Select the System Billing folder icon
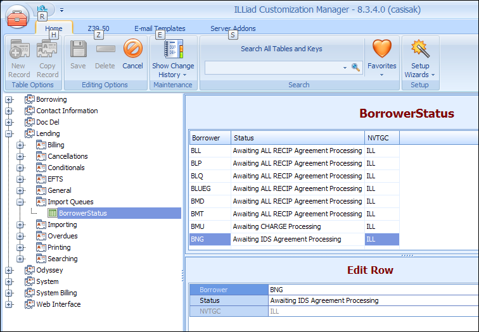 [x=30, y=293]
